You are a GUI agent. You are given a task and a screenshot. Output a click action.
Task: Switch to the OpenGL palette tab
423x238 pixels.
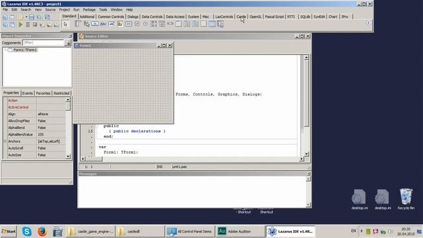255,17
